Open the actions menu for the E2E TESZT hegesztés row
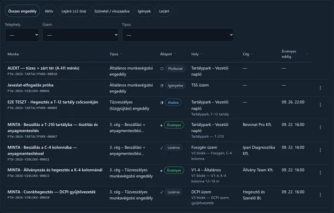The image size is (334, 213). (320, 105)
